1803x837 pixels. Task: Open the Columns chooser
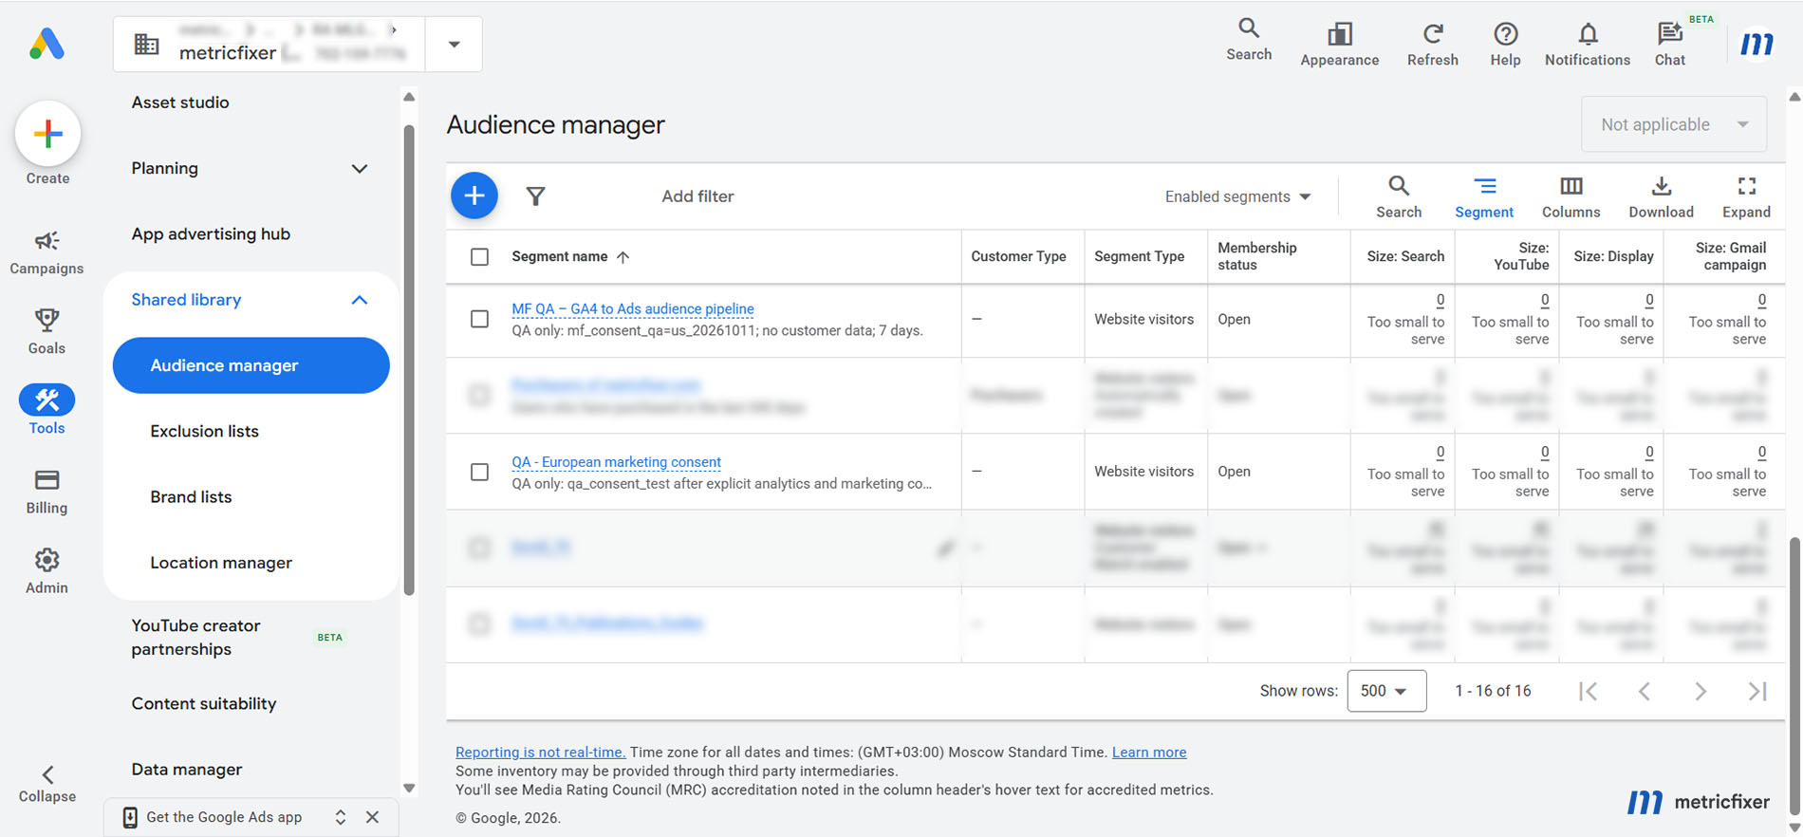(x=1571, y=197)
